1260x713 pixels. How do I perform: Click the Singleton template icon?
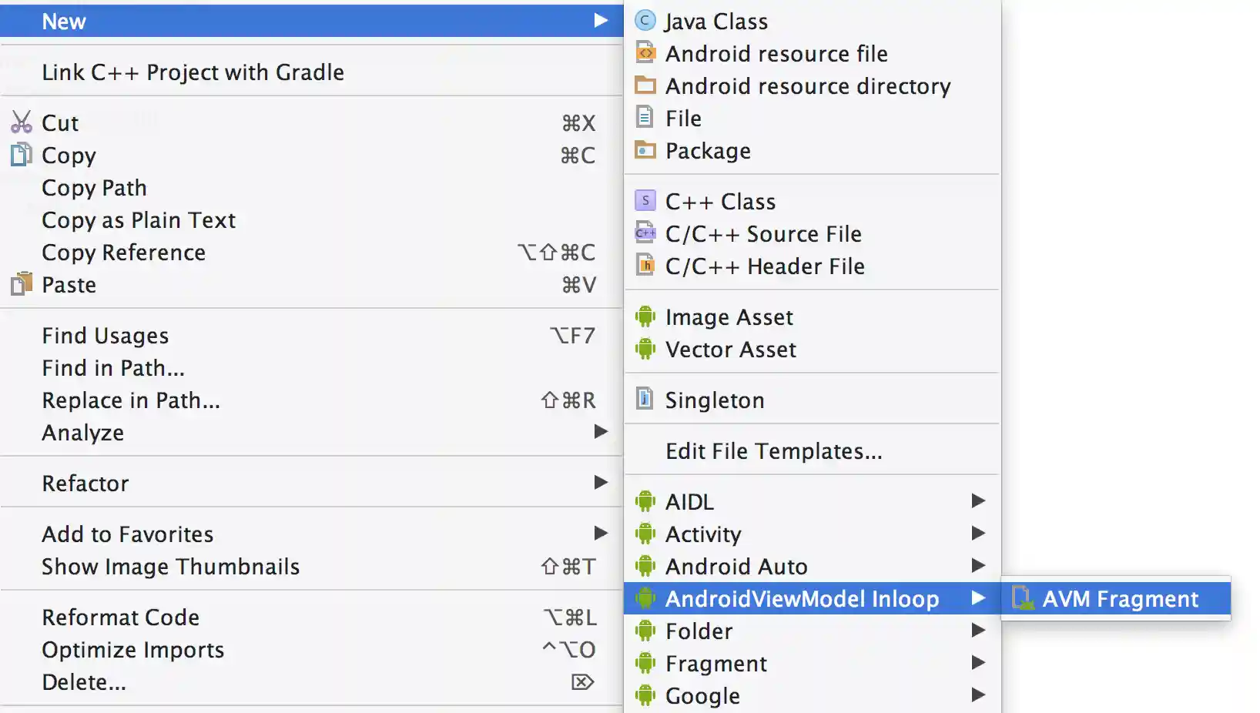pos(645,399)
